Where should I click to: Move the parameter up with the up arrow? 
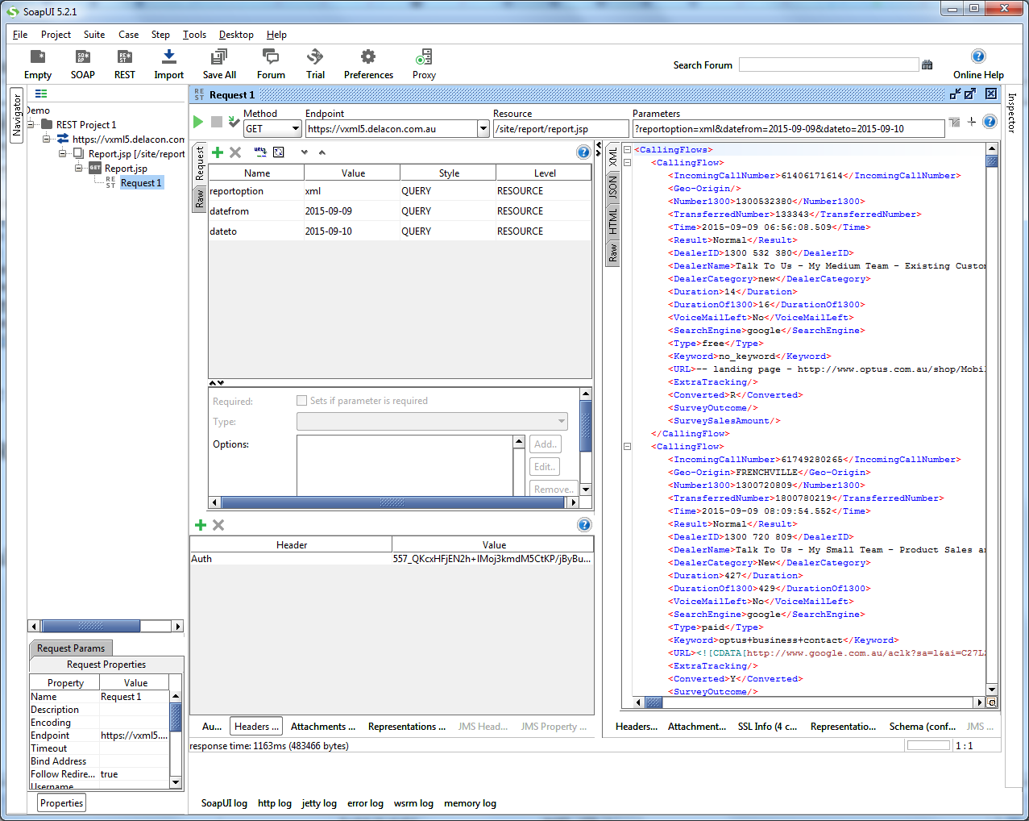(322, 152)
